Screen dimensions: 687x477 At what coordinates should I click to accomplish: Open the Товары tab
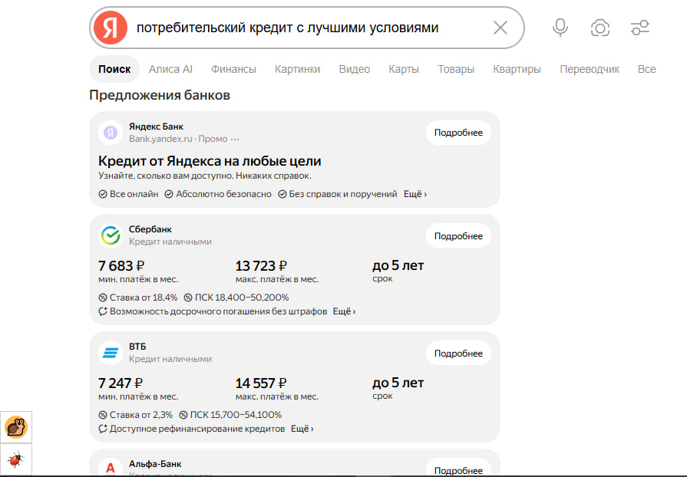click(x=456, y=69)
